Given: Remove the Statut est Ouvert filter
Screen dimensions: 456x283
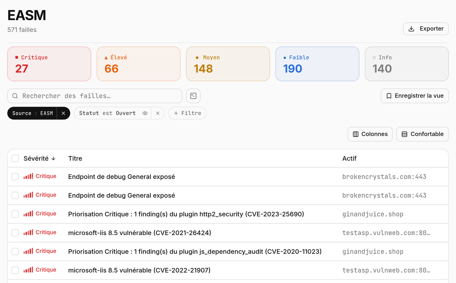Looking at the screenshot, I should pos(158,113).
